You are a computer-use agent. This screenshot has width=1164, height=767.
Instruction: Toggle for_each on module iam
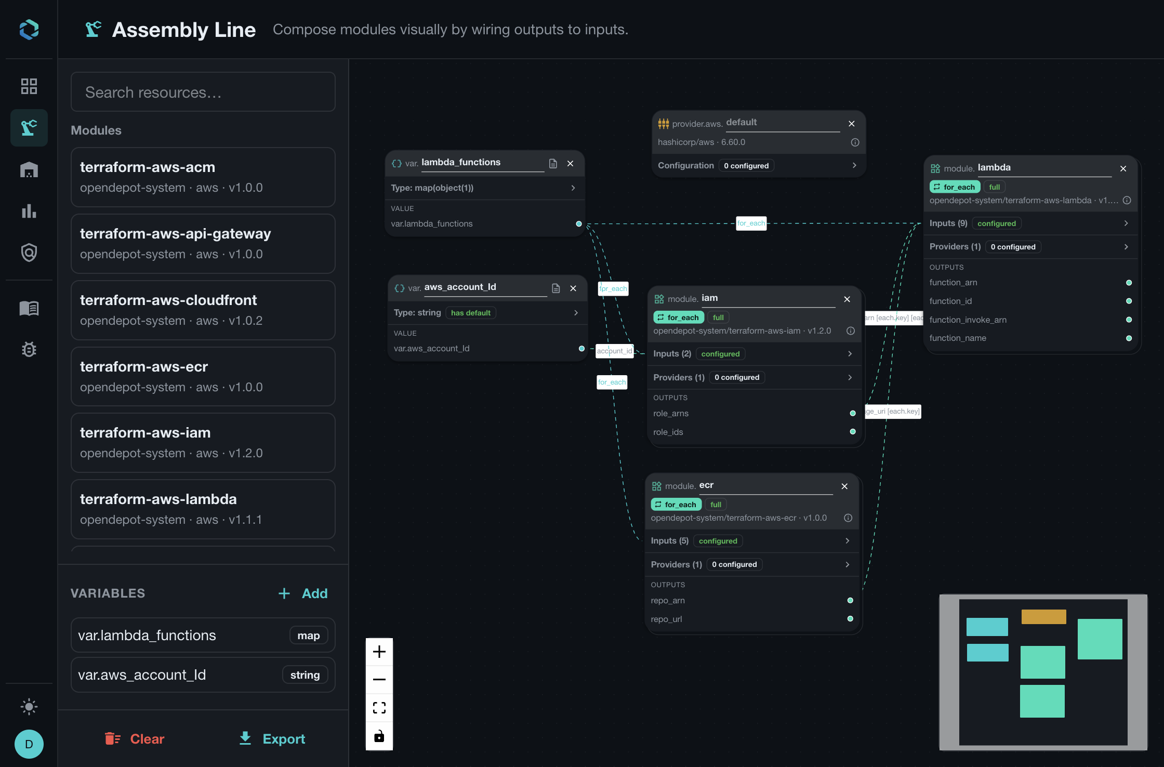point(679,317)
